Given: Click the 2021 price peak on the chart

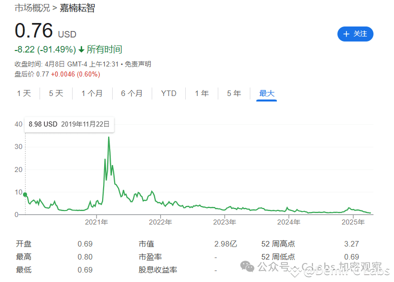Looking at the screenshot, I should click(109, 137).
